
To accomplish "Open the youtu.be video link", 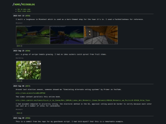I will pyautogui.click(x=30, y=93).
